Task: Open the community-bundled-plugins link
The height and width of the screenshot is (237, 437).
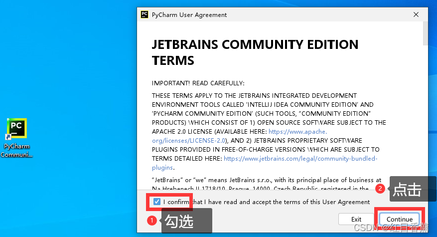Action: click(x=265, y=163)
